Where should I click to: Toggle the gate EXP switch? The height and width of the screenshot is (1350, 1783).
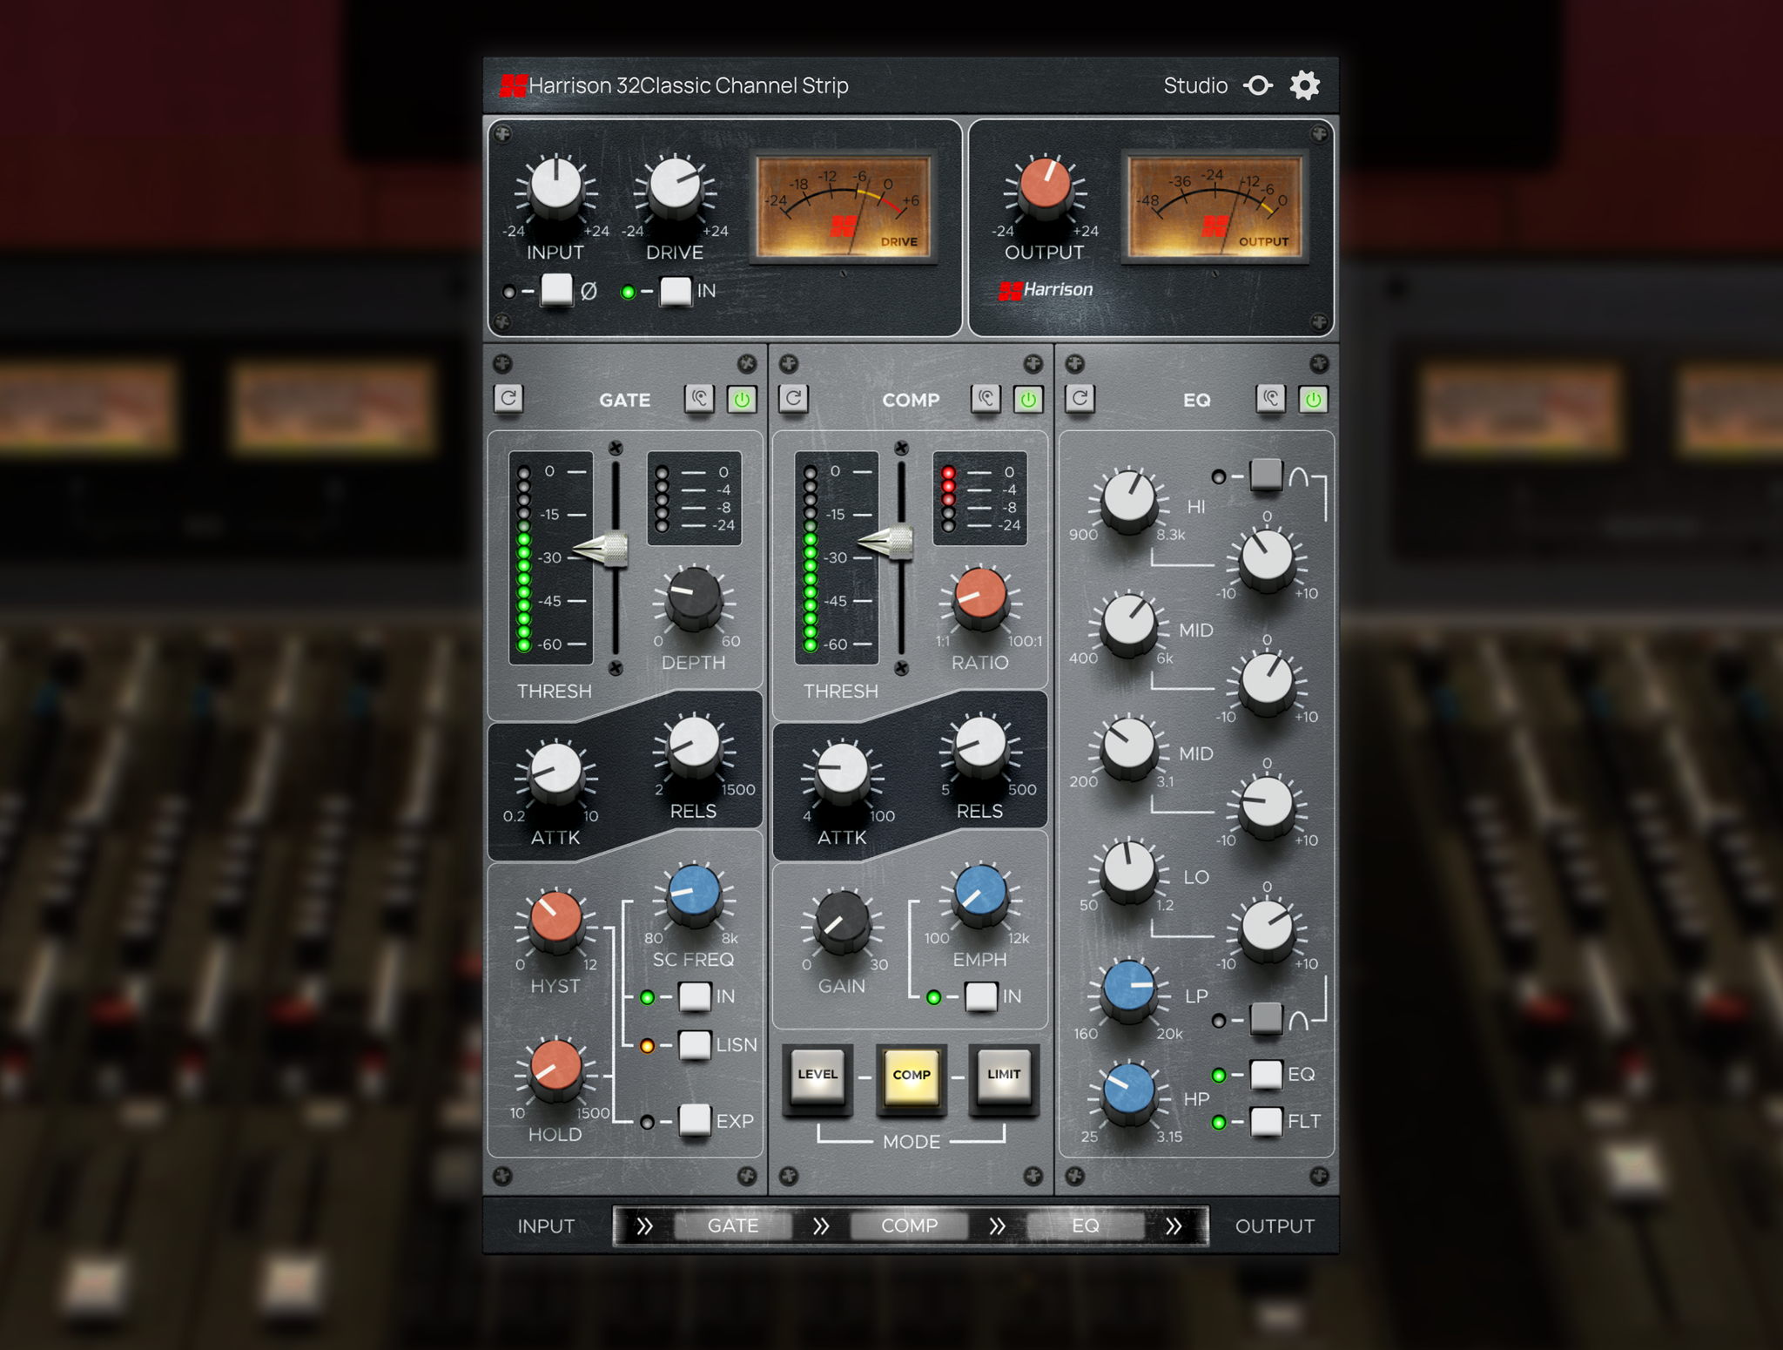click(x=695, y=1120)
